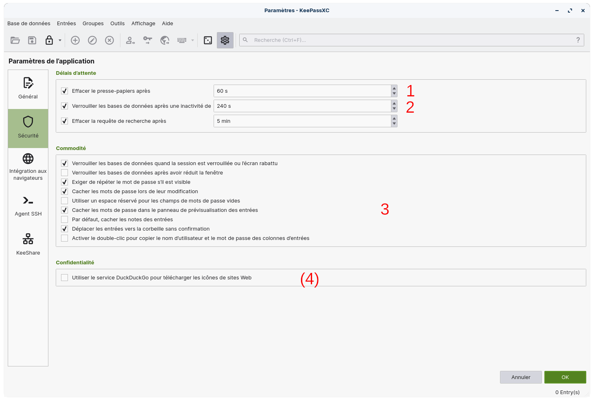The image size is (594, 401).
Task: Click in the Recherche search field
Action: [407, 40]
